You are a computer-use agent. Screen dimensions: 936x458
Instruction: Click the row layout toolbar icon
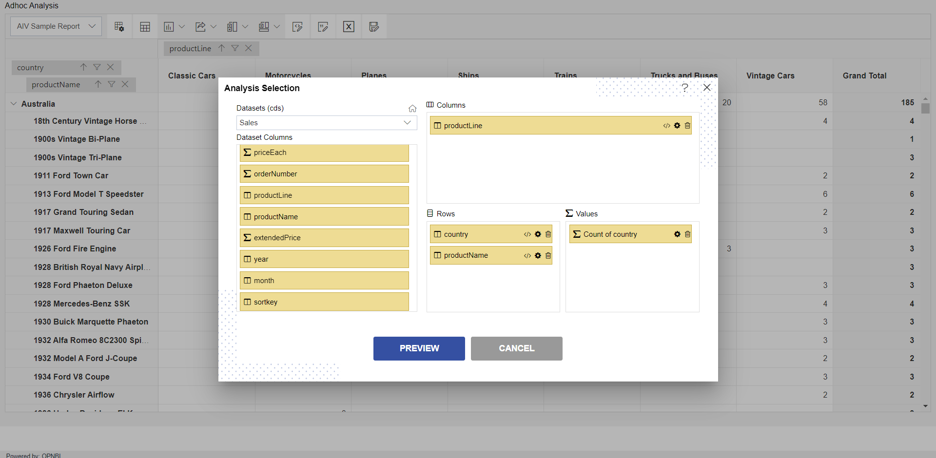pyautogui.click(x=264, y=27)
